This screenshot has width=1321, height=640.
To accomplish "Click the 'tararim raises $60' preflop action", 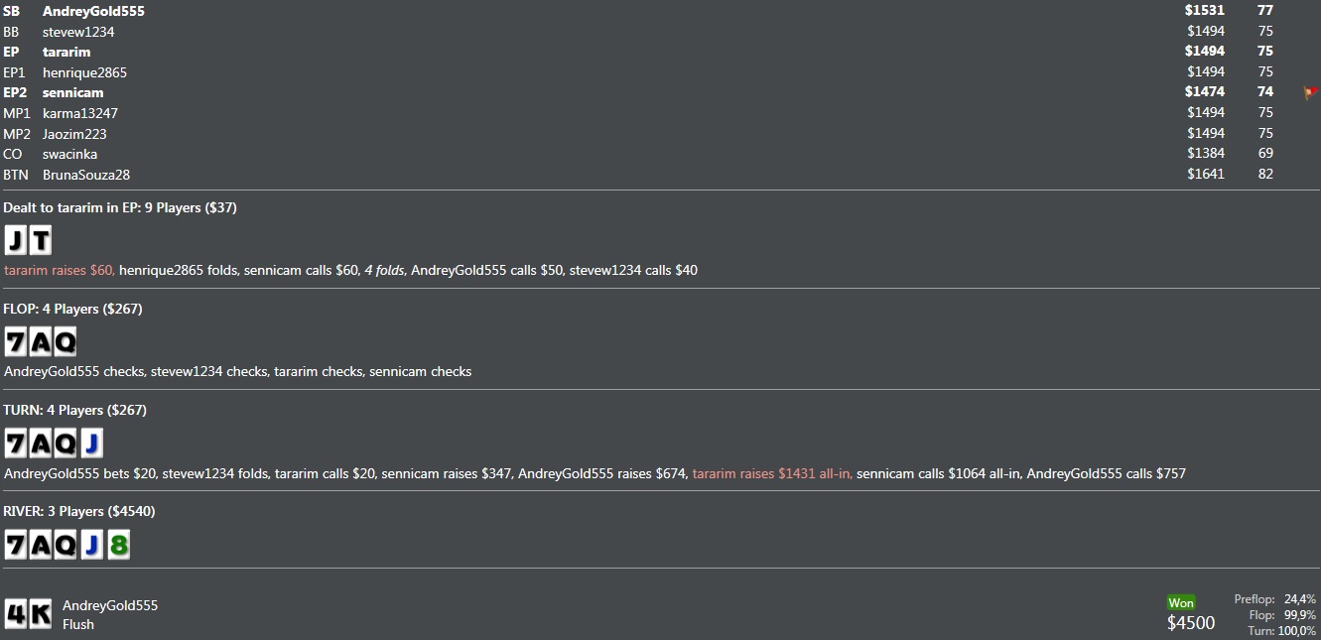I will click(x=60, y=270).
